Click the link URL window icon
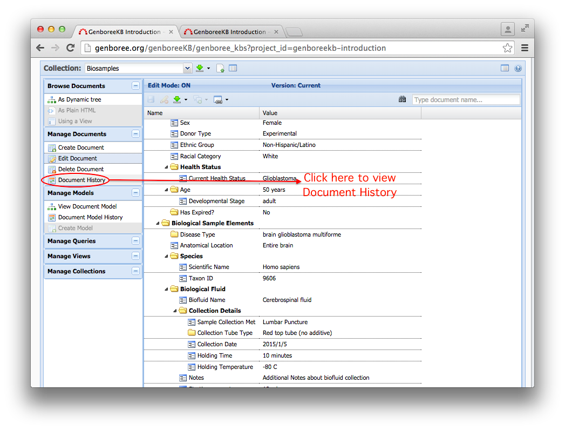 (218, 99)
